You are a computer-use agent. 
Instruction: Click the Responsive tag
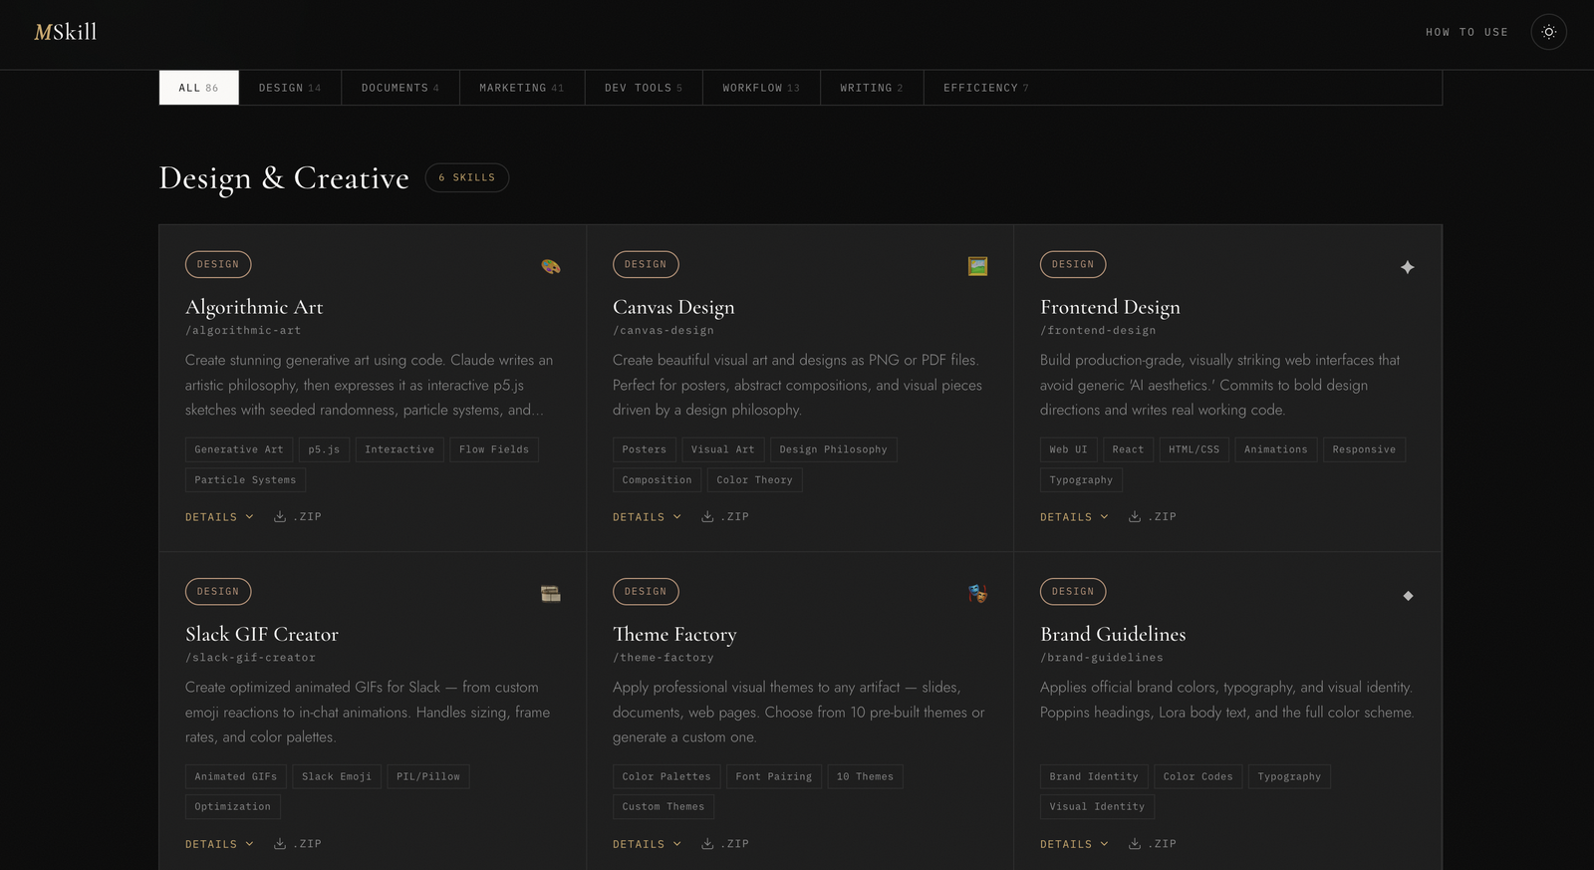click(1364, 449)
